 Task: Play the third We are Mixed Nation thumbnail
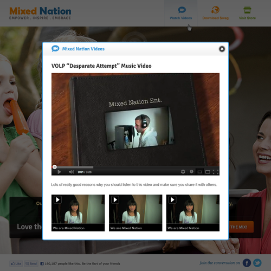193,213
